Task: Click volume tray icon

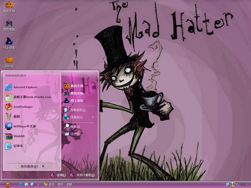Action: (237, 184)
